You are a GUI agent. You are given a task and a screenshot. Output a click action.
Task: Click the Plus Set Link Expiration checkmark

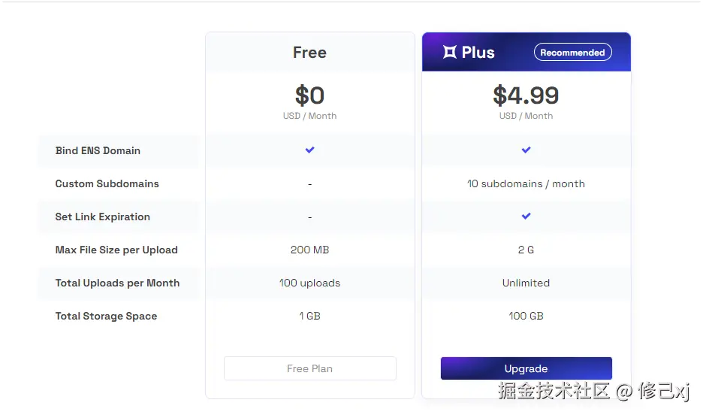point(526,216)
